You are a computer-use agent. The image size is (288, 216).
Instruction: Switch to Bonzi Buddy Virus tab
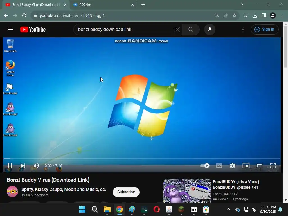[x=36, y=5]
